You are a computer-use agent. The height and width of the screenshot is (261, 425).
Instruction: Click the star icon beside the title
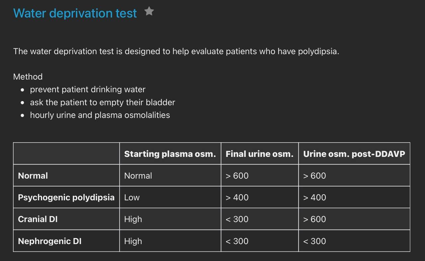[x=149, y=12]
